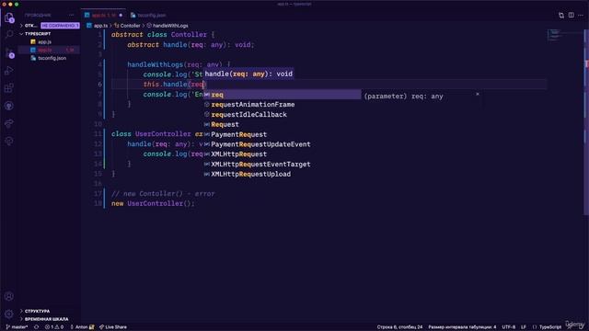
Task: Change the LF end-of-line sequence
Action: tap(524, 327)
